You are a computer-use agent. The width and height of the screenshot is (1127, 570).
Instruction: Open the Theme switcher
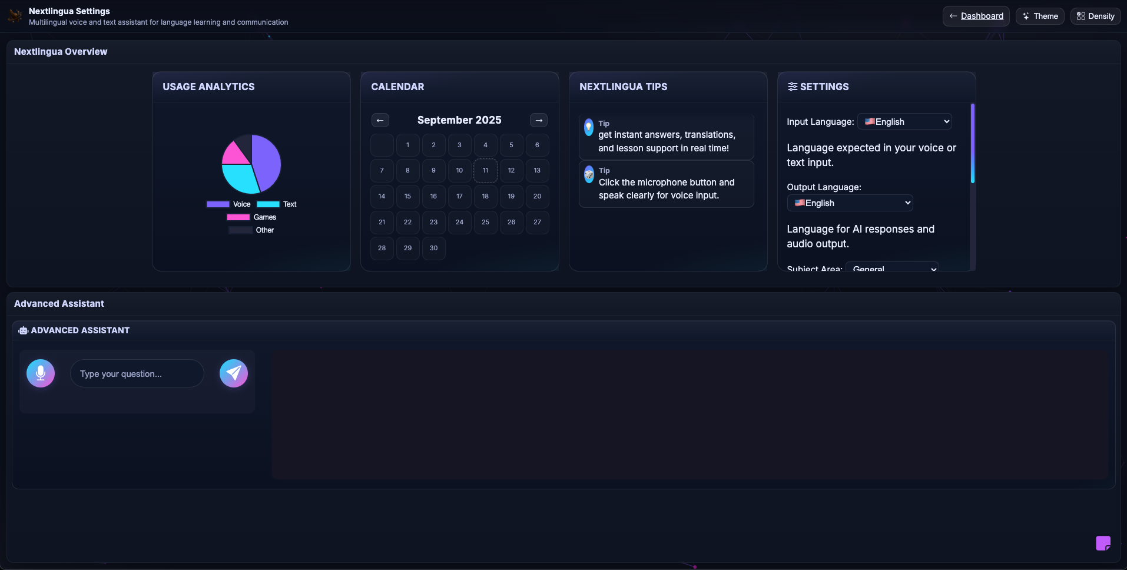[1040, 16]
